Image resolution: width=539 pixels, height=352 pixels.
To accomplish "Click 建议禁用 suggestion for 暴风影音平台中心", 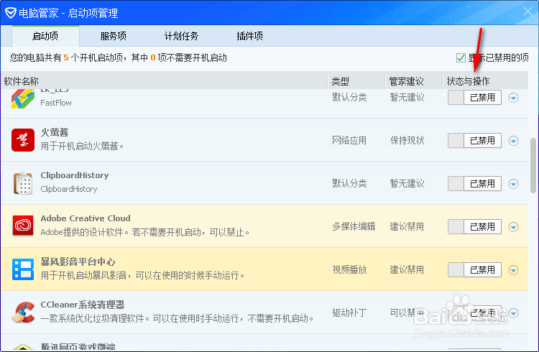I will point(407,269).
